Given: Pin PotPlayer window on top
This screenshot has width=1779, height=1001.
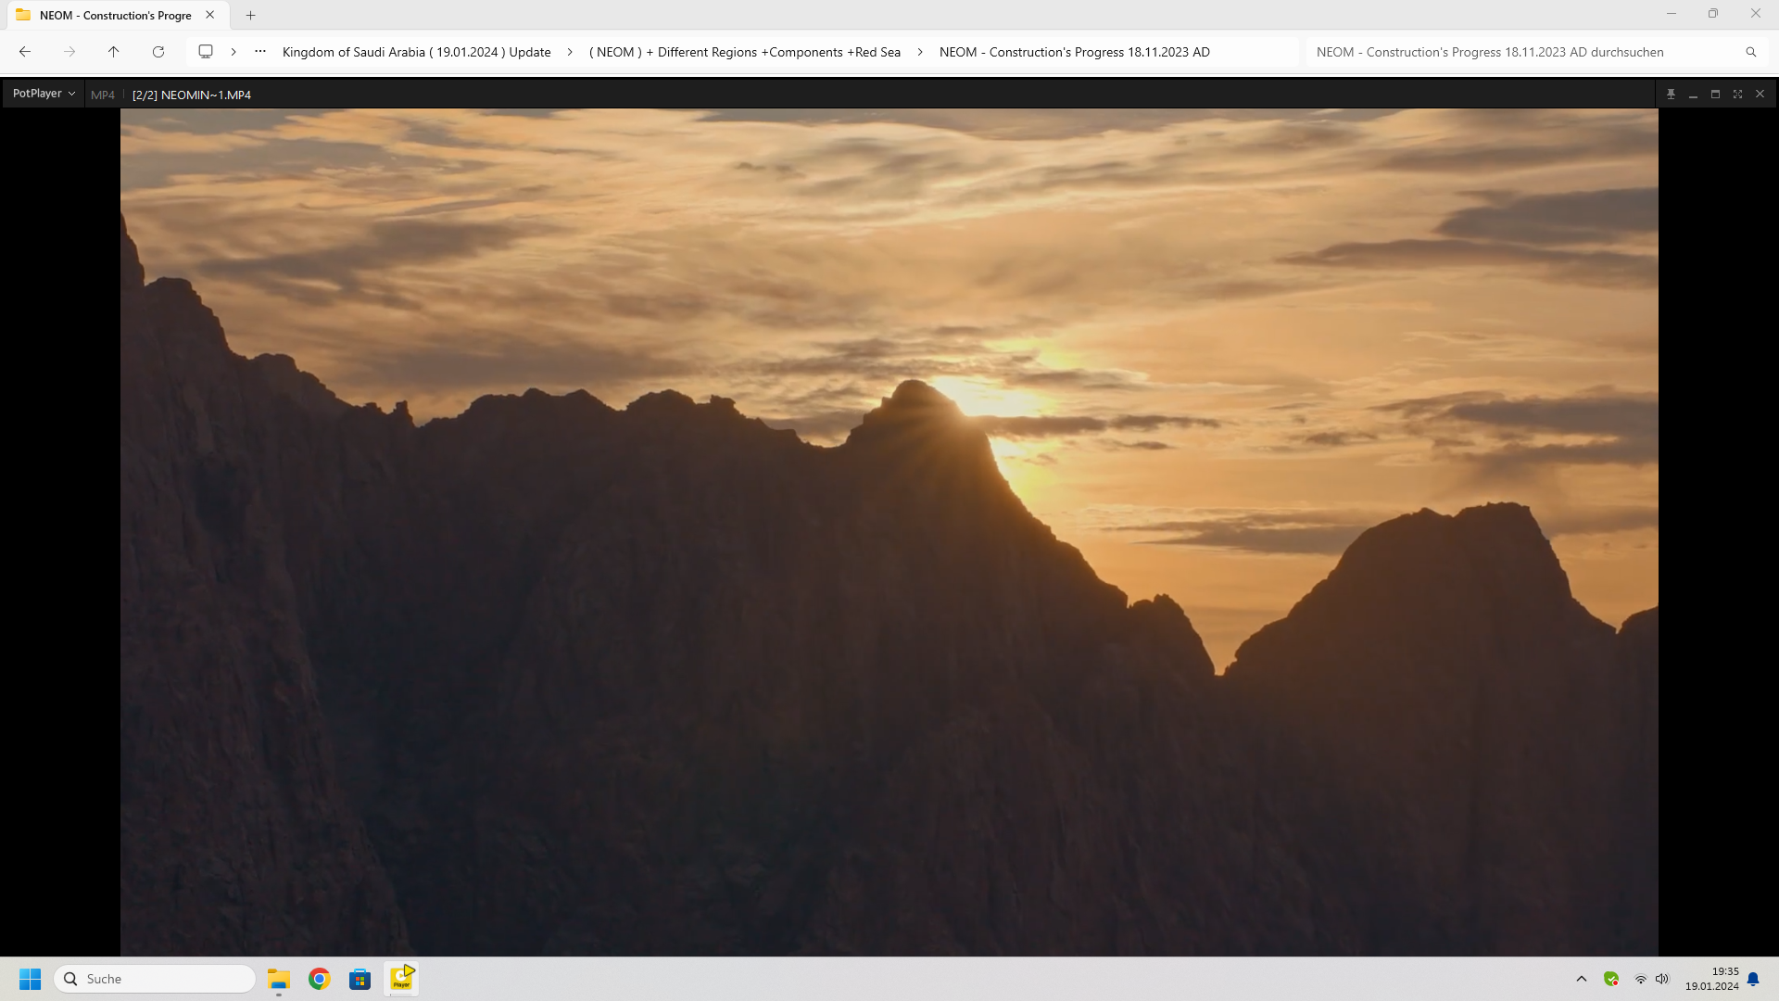Looking at the screenshot, I should click(1671, 95).
